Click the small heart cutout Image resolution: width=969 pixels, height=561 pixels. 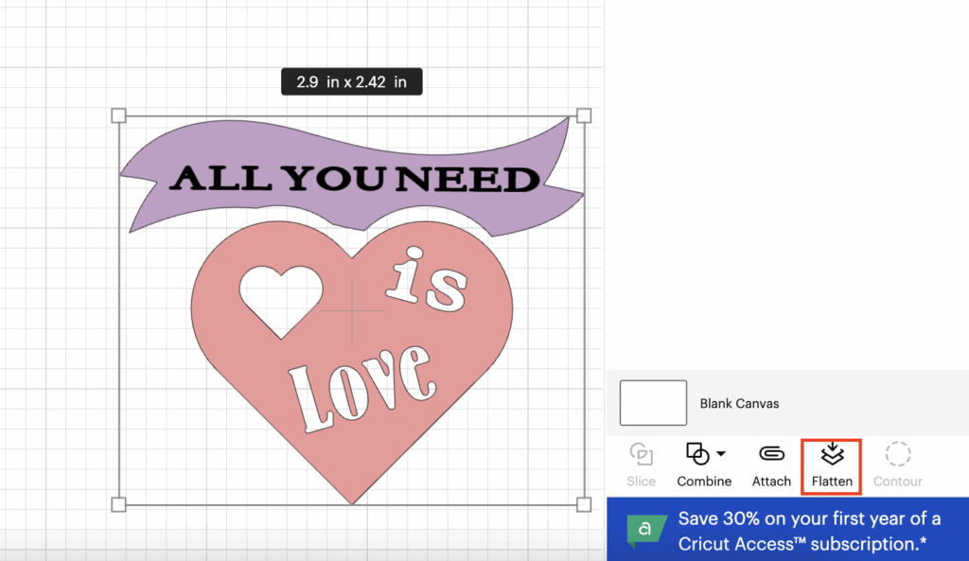click(281, 295)
